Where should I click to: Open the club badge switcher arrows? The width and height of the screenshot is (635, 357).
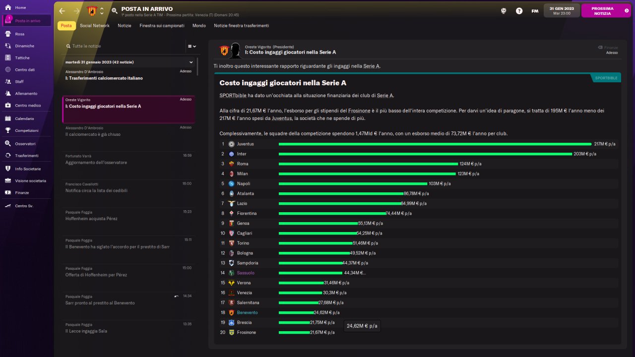tap(102, 10)
